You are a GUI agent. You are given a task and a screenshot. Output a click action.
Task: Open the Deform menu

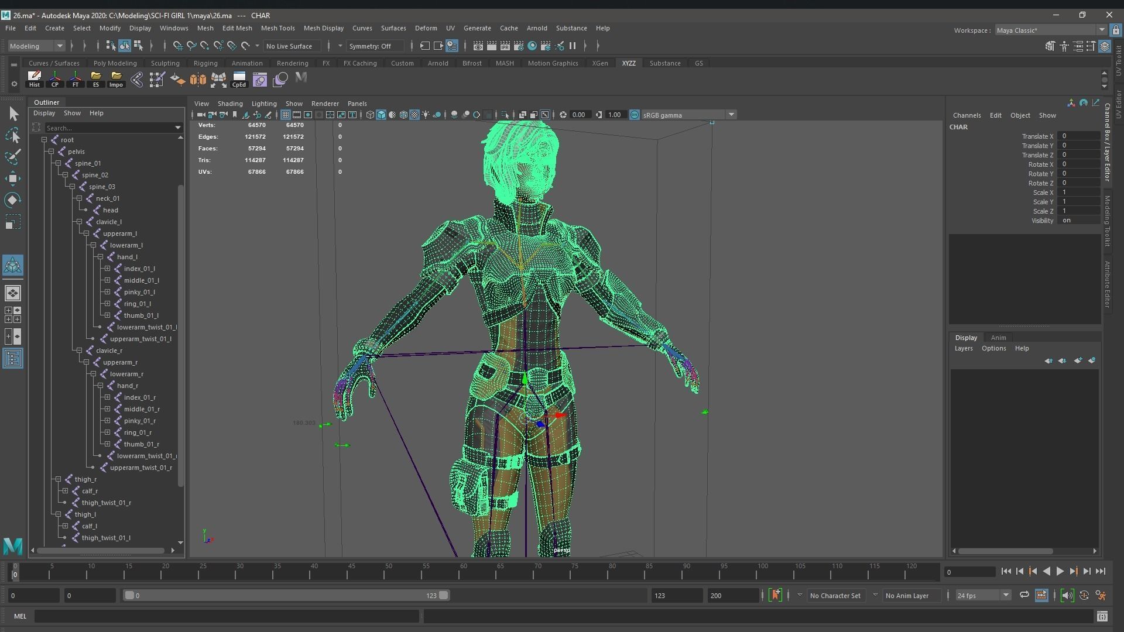click(x=426, y=28)
